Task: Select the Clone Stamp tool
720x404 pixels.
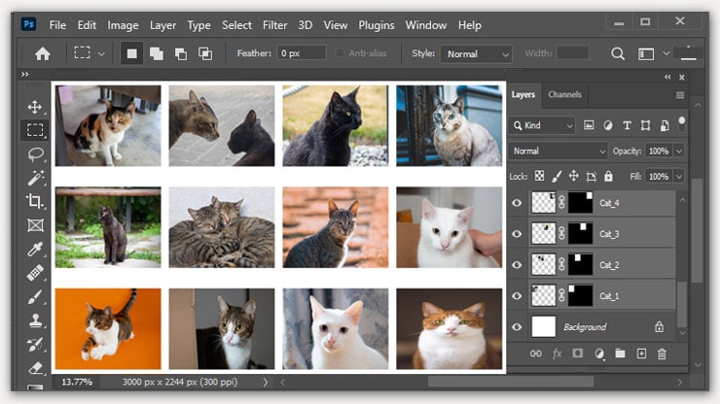Action: tap(35, 320)
